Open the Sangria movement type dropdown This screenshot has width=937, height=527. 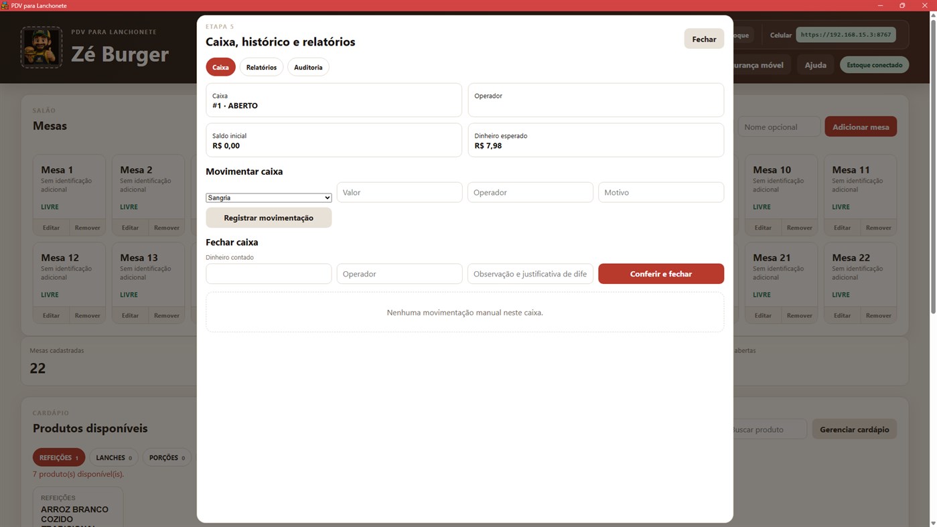[x=269, y=198]
